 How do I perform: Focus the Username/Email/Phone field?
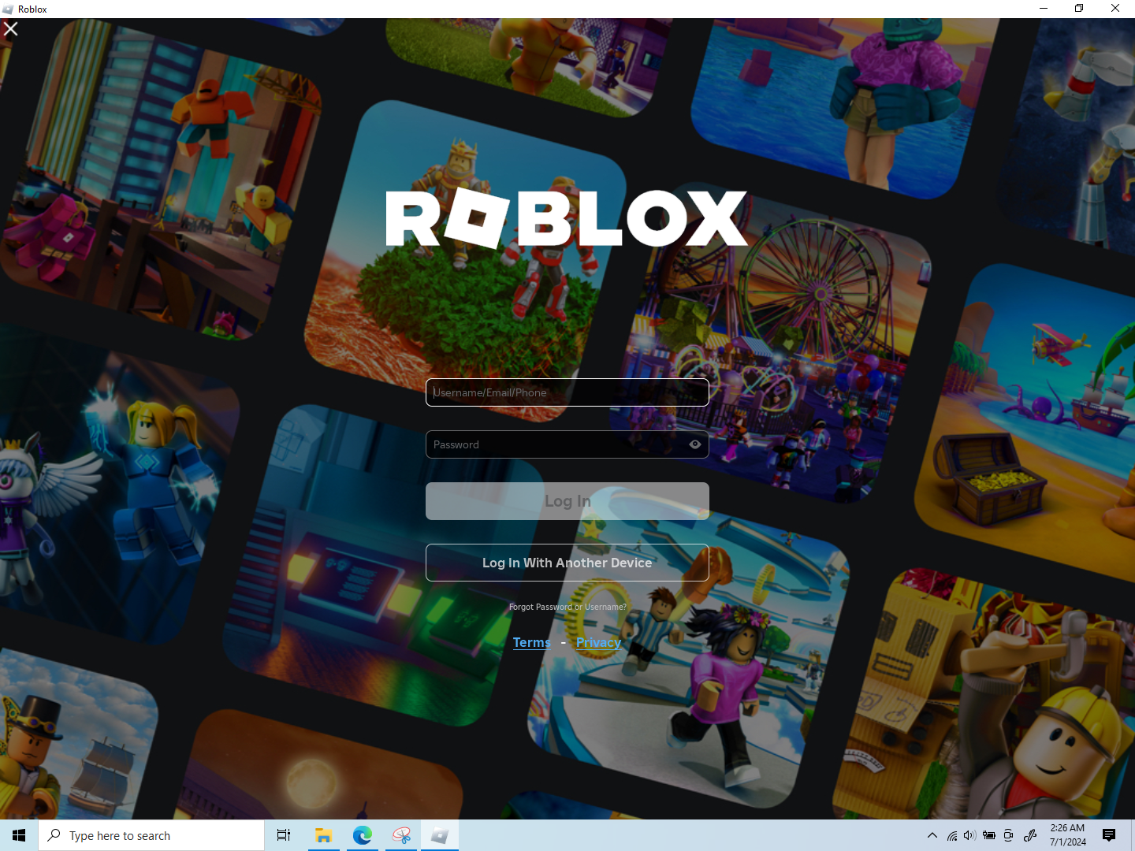(x=567, y=392)
